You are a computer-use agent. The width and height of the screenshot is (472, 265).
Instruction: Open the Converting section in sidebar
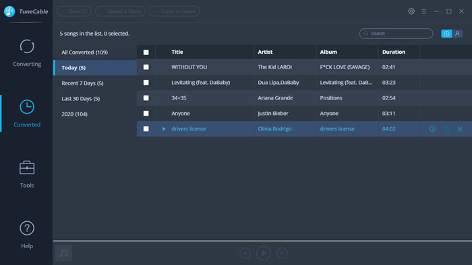pyautogui.click(x=27, y=53)
